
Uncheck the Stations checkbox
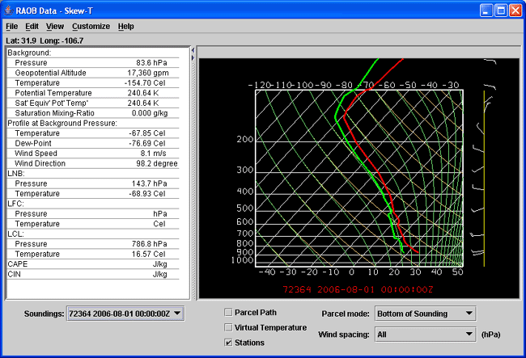[x=228, y=343]
